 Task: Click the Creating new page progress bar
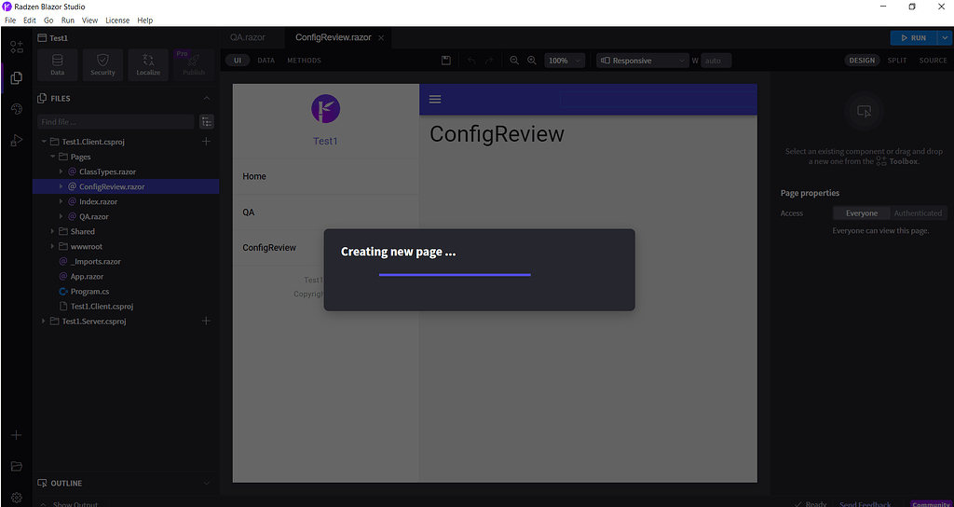[x=455, y=275]
